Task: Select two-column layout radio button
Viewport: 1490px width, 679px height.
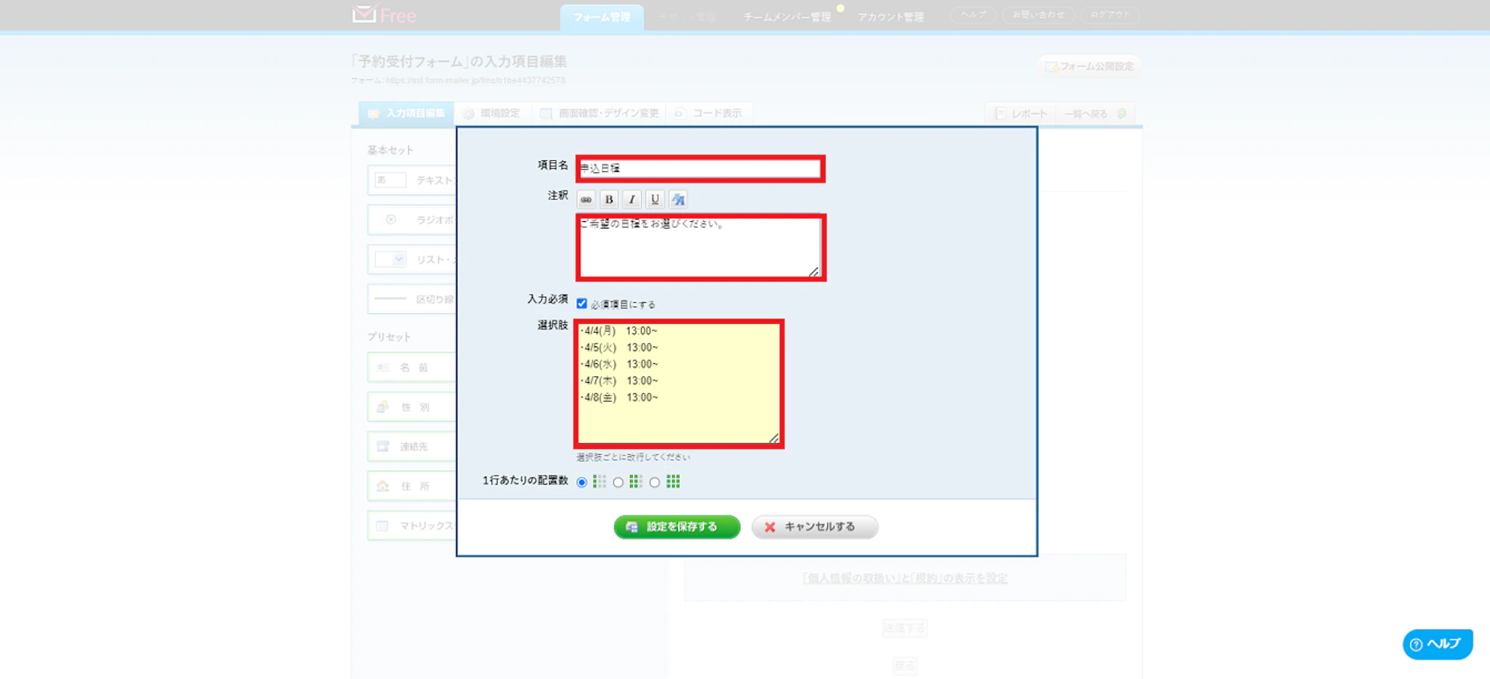Action: (x=618, y=483)
